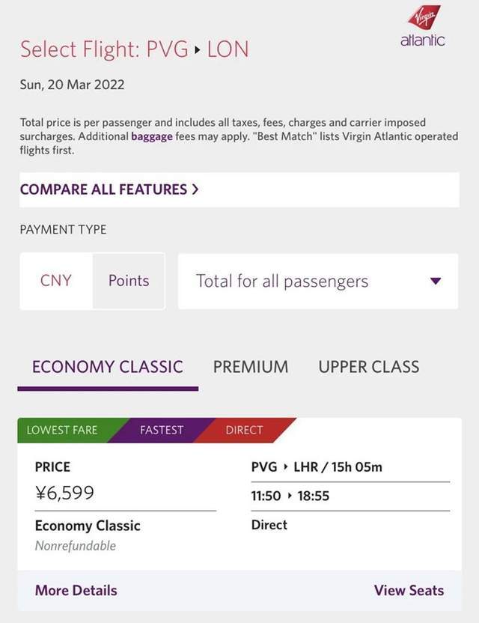Expand More Details for the flight

pos(76,590)
